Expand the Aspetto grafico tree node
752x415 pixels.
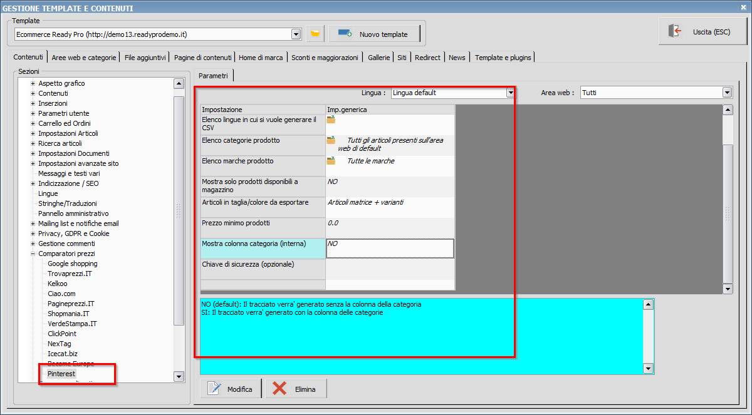click(33, 83)
